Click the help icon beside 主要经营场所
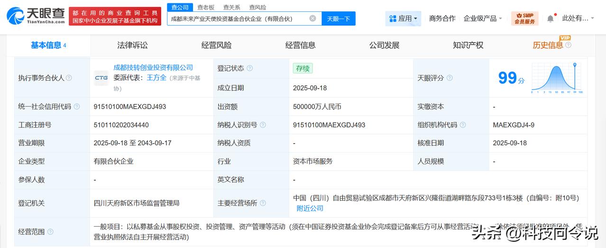This screenshot has height=248, width=606. (x=263, y=203)
